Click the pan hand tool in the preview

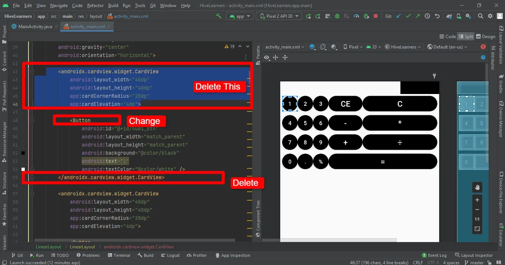click(x=477, y=187)
